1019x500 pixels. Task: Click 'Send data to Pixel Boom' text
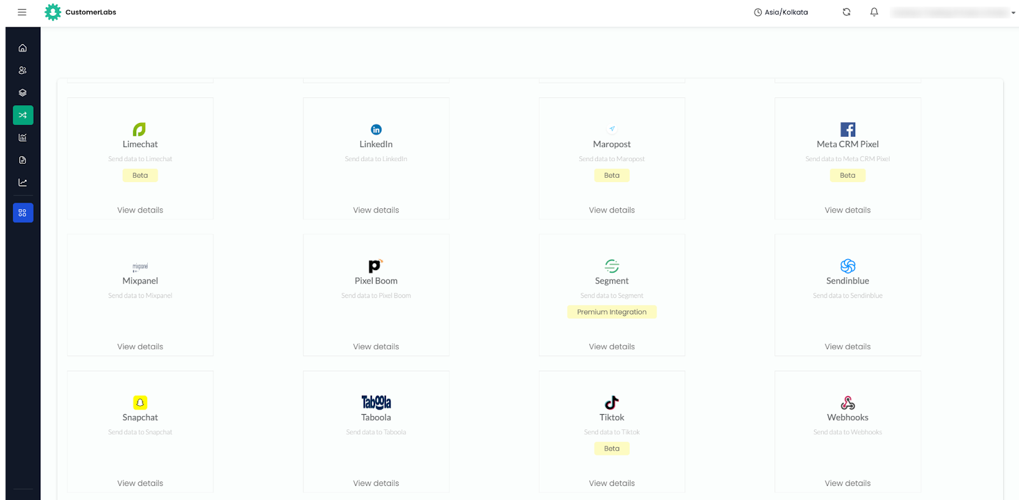(x=376, y=296)
